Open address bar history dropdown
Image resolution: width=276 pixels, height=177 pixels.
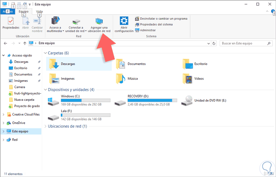(209, 43)
